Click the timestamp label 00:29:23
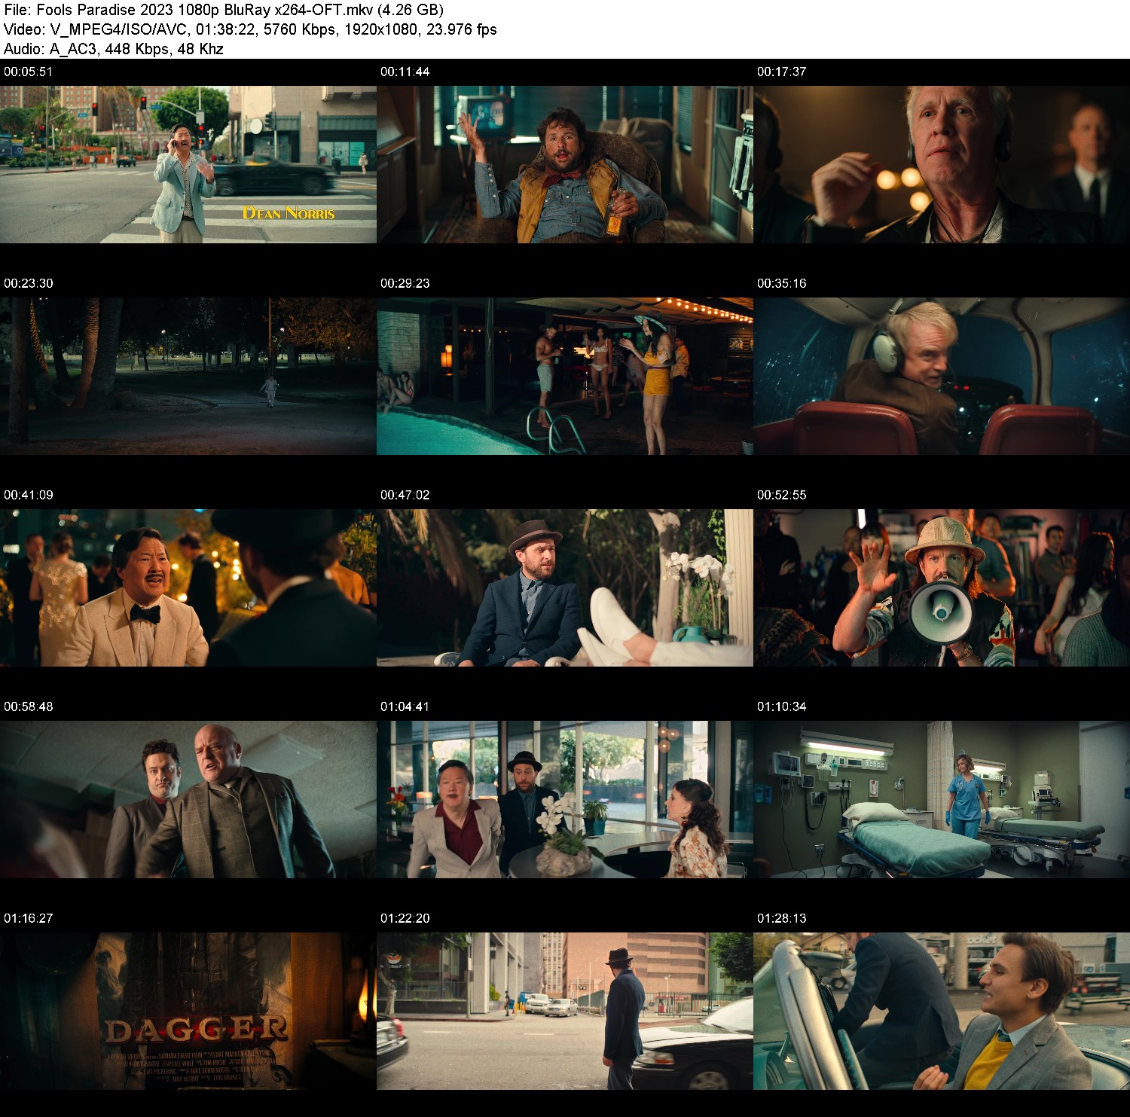1130x1117 pixels. 405,283
